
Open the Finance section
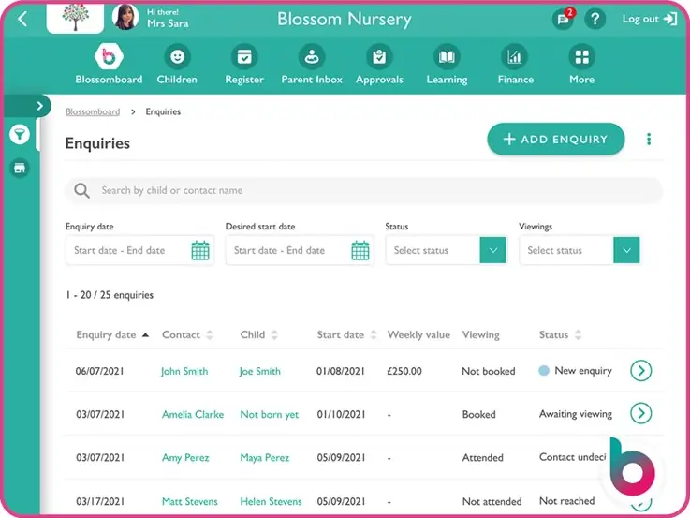pyautogui.click(x=515, y=64)
